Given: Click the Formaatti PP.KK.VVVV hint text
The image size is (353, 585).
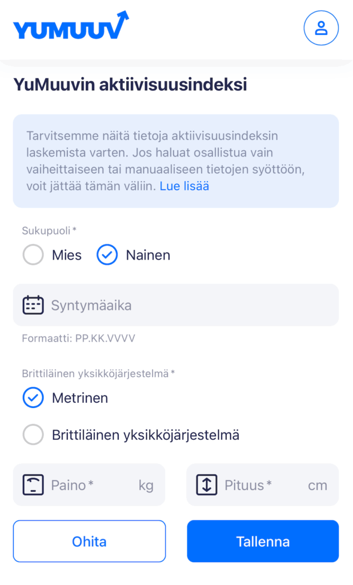Looking at the screenshot, I should 78,338.
